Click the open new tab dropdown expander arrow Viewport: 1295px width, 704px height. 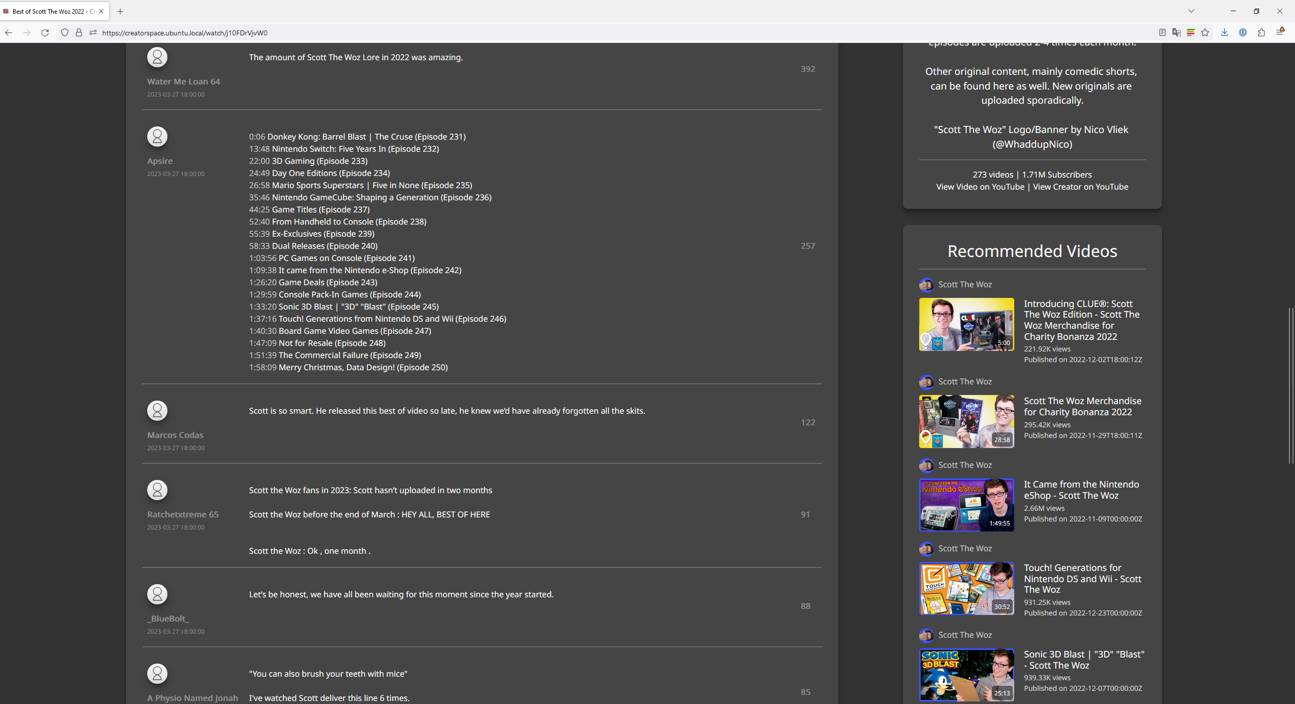1191,11
